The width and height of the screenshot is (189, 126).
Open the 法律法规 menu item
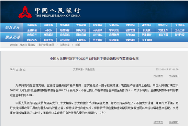coord(48,25)
